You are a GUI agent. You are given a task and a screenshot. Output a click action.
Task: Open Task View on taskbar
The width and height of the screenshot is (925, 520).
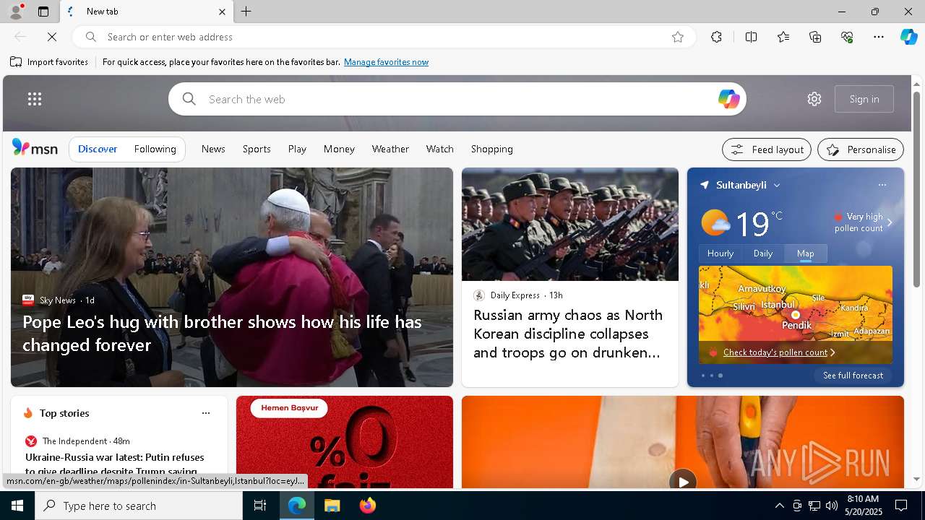(x=260, y=506)
